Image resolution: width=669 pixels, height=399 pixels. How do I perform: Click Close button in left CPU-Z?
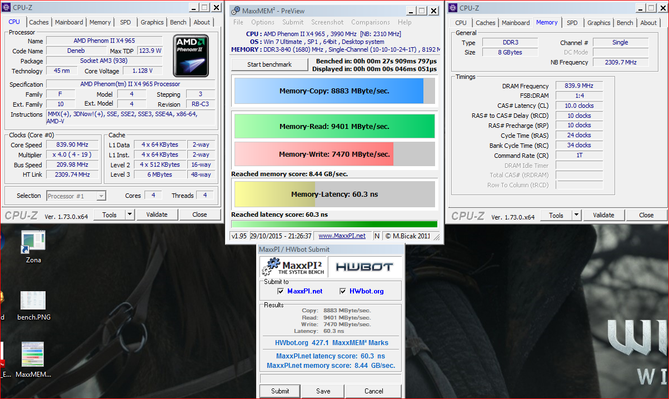tap(200, 215)
